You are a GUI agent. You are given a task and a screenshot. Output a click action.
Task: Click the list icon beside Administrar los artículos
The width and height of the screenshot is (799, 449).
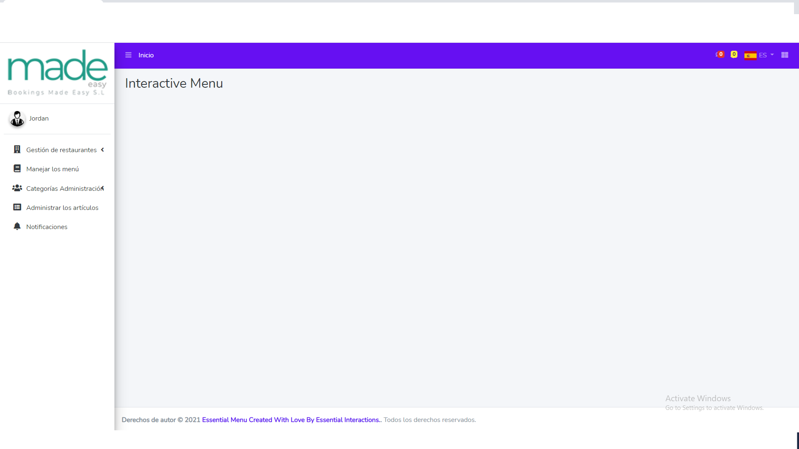click(17, 207)
